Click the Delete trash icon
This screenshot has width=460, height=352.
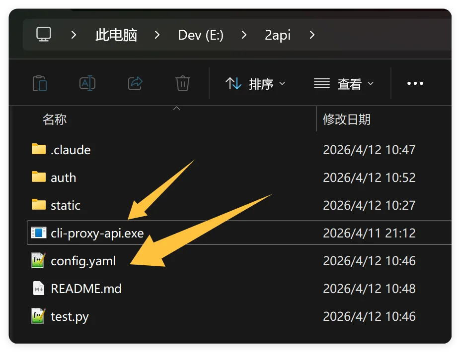coord(182,83)
